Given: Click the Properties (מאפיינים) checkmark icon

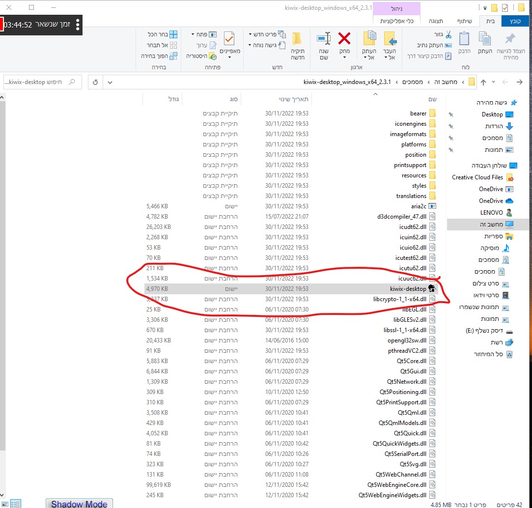Looking at the screenshot, I should (229, 39).
